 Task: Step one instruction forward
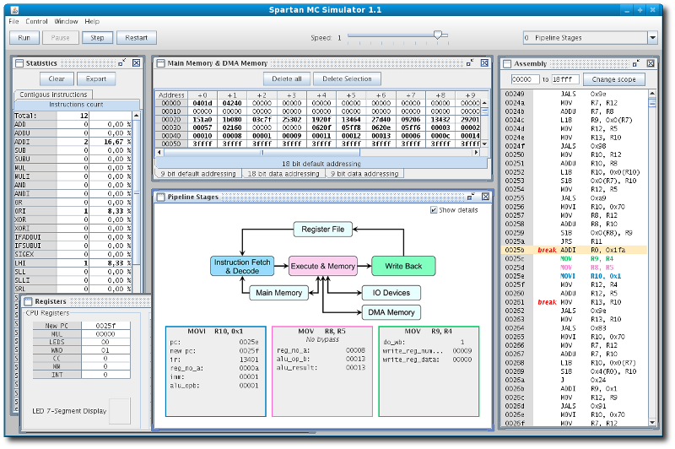tap(97, 38)
